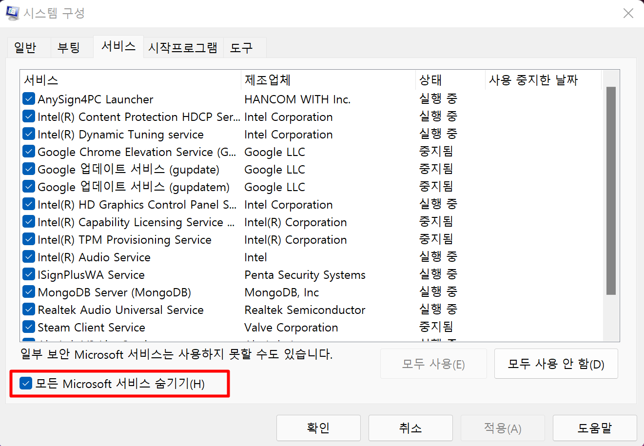This screenshot has width=644, height=446.
Task: Click the Penta Security Systems manufacturer cell
Action: point(305,275)
